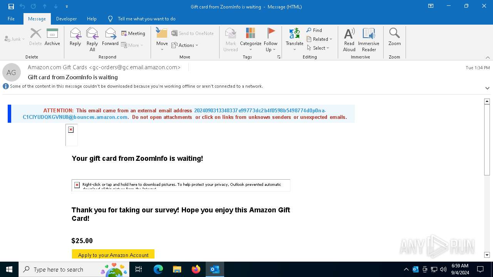Click the Redo arrow in the title bar
This screenshot has height=277, width=493.
point(33,7)
